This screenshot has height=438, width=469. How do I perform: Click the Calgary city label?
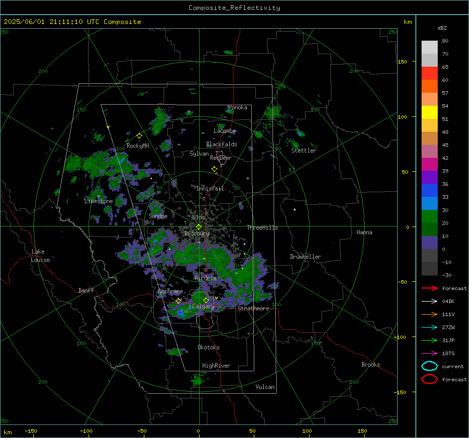pyautogui.click(x=203, y=306)
